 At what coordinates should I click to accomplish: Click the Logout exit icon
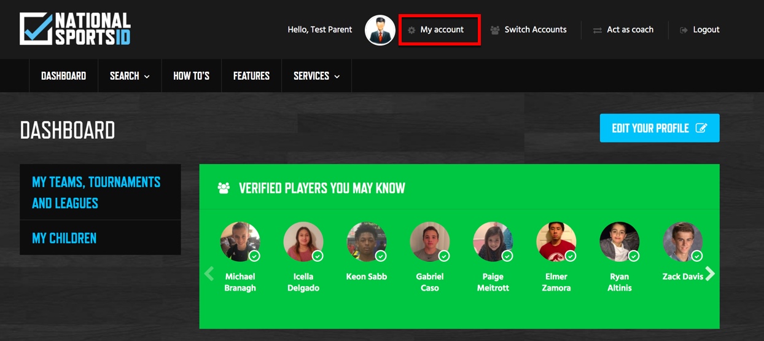click(x=684, y=30)
